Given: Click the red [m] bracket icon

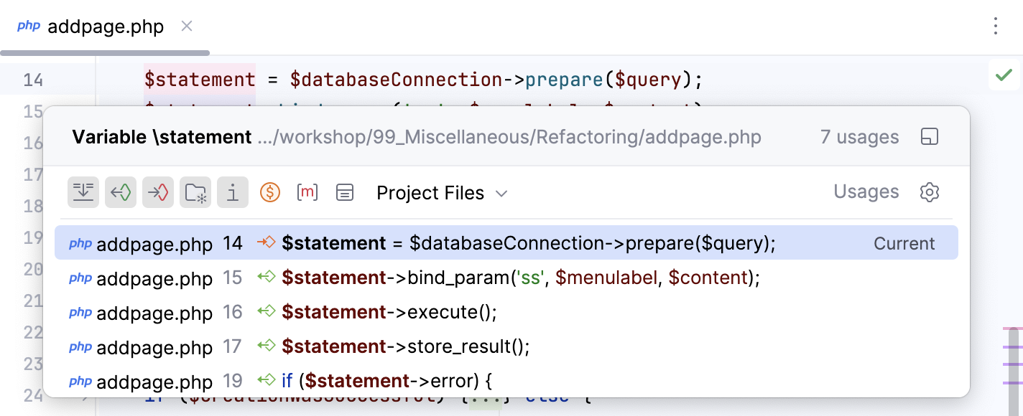Looking at the screenshot, I should point(307,192).
